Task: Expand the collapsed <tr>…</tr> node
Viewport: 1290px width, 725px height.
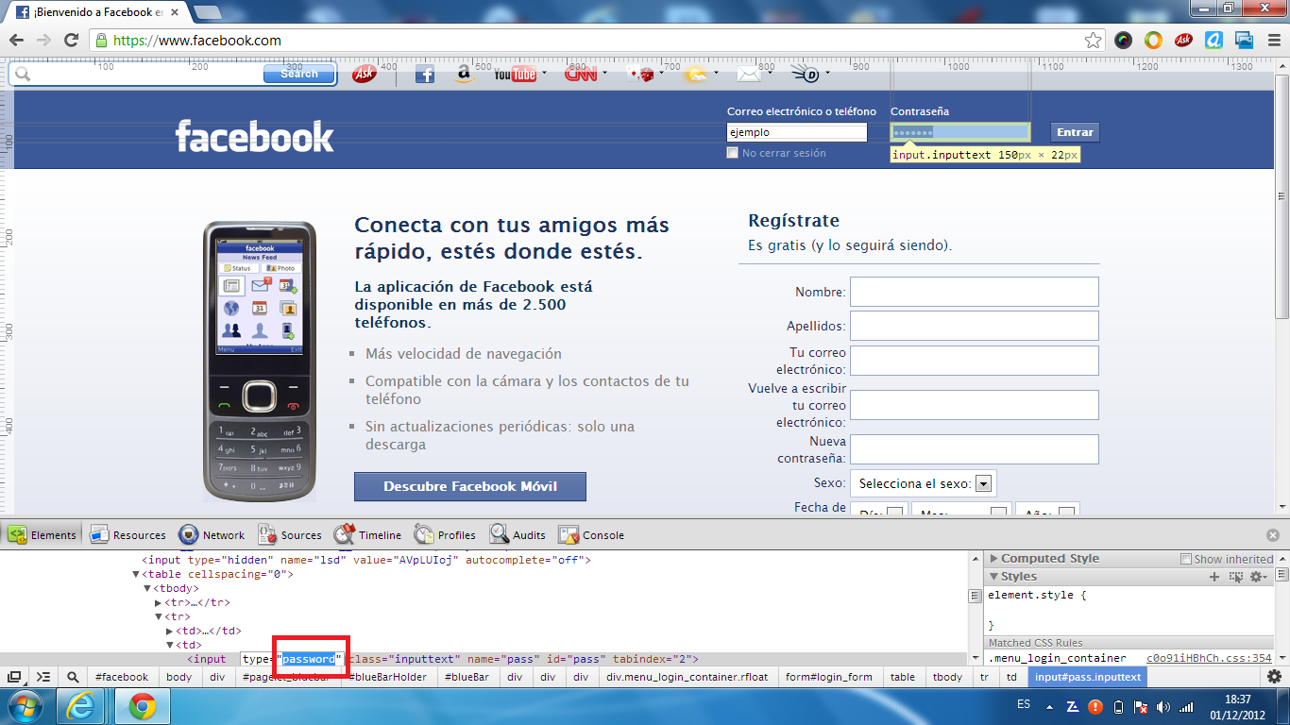Action: click(x=159, y=602)
